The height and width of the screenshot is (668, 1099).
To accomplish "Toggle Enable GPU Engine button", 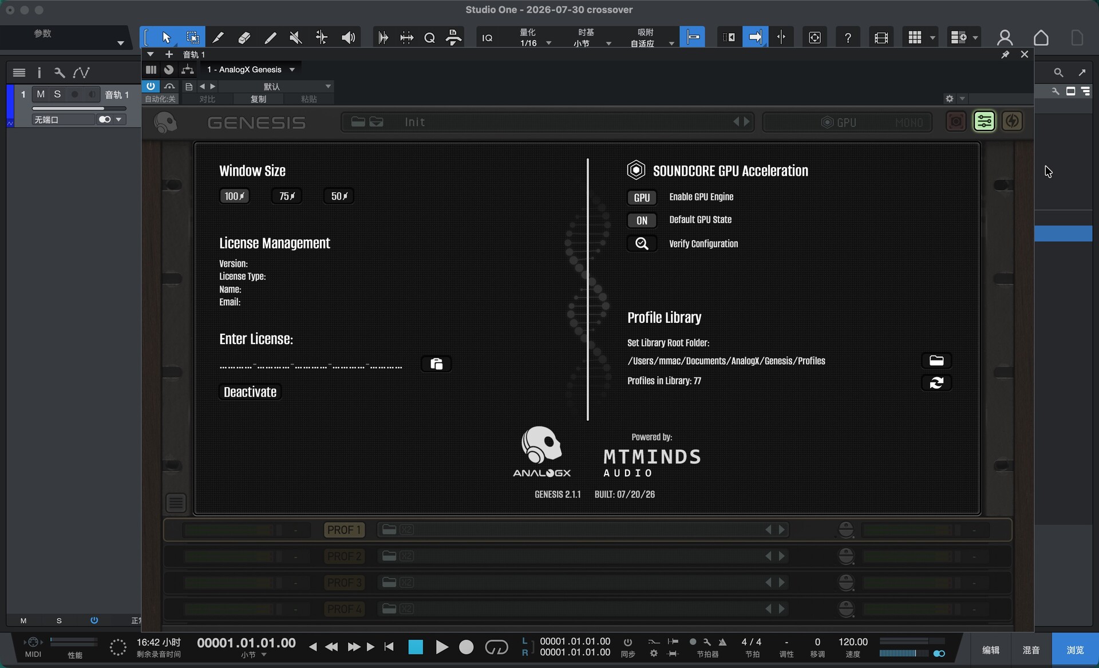I will (642, 197).
